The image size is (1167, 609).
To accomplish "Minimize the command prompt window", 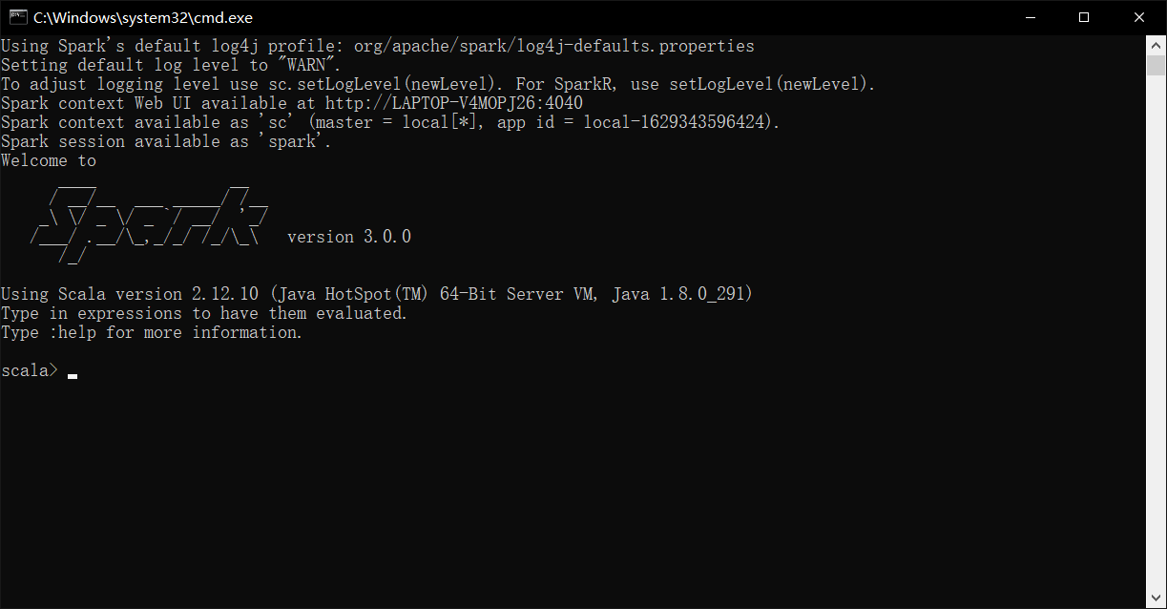I will [x=1032, y=16].
